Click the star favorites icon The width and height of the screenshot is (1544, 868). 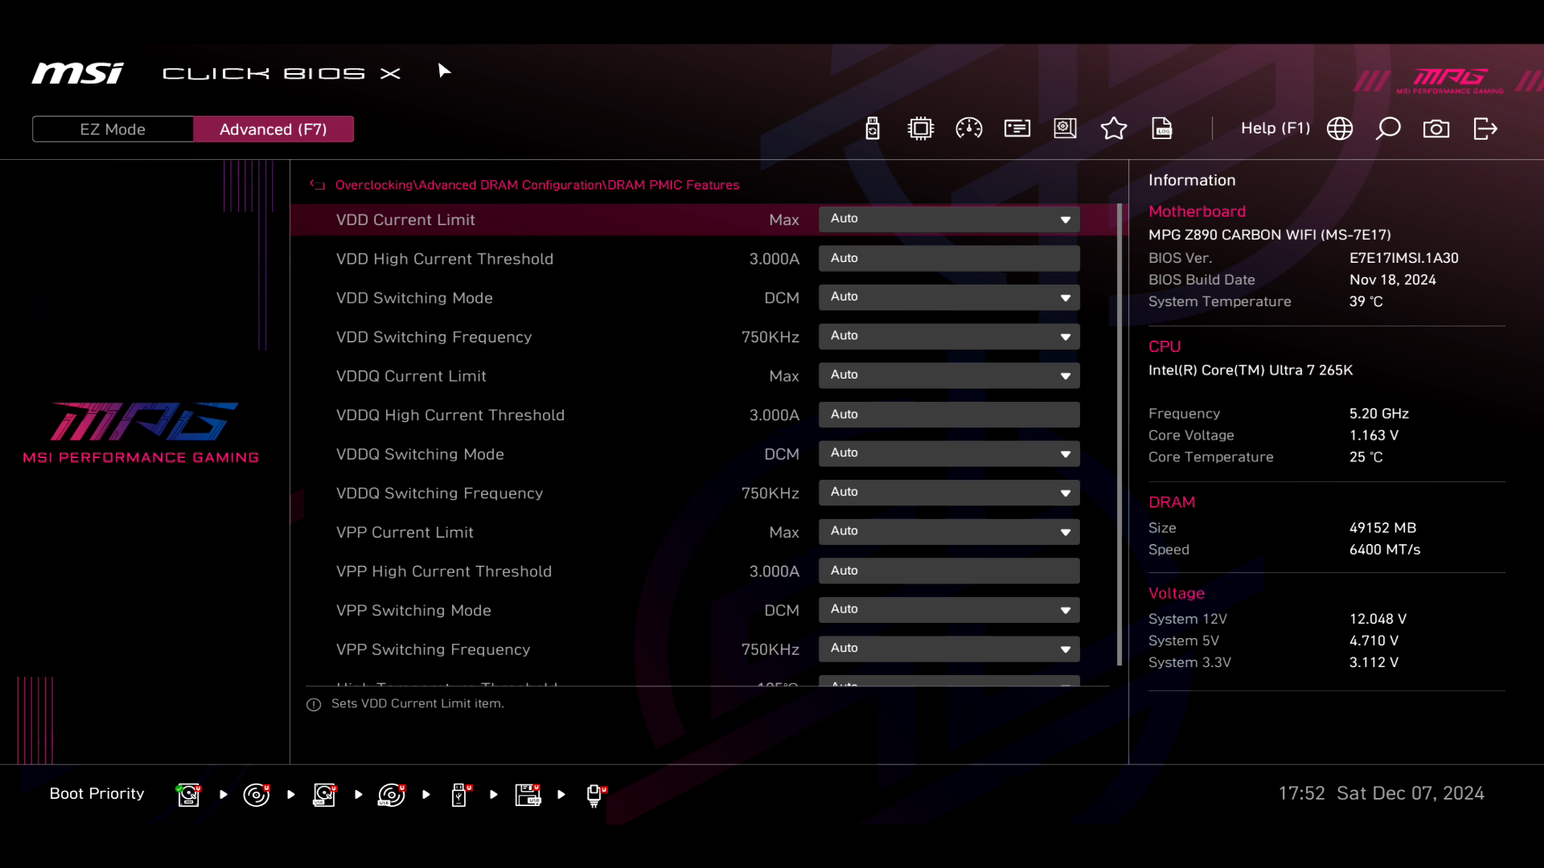pos(1114,129)
